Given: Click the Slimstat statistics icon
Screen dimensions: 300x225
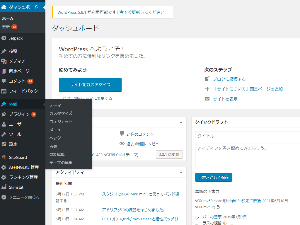Looking at the screenshot, I should click(4, 187).
